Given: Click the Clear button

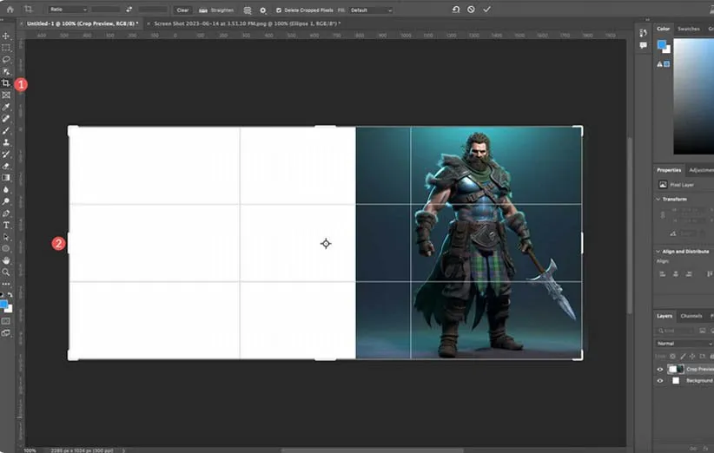Looking at the screenshot, I should (182, 10).
